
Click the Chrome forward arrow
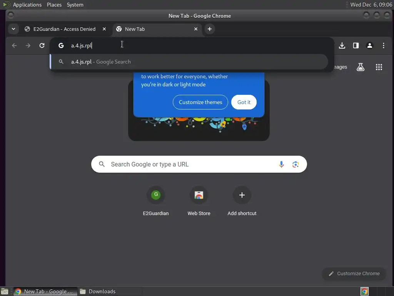tap(28, 45)
